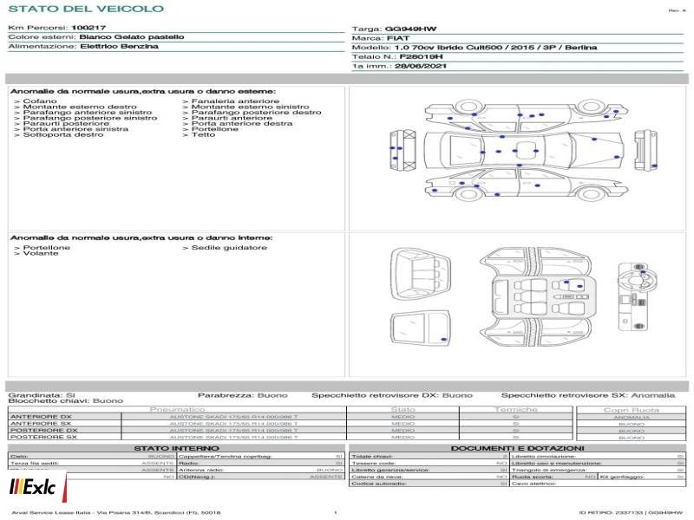Click the STATO DEL VEICOLO title
694x520 pixels.
click(x=86, y=9)
